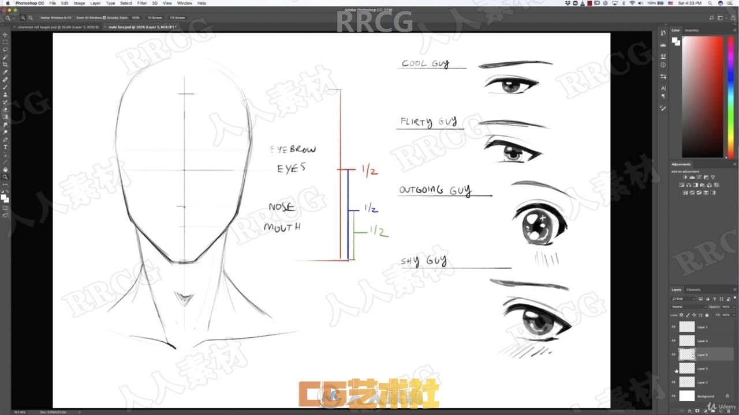The image size is (739, 415).
Task: Click the Fill Screen button
Action: (x=177, y=18)
